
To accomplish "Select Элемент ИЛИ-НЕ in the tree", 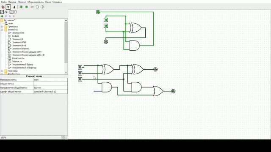I will (x=21, y=49).
